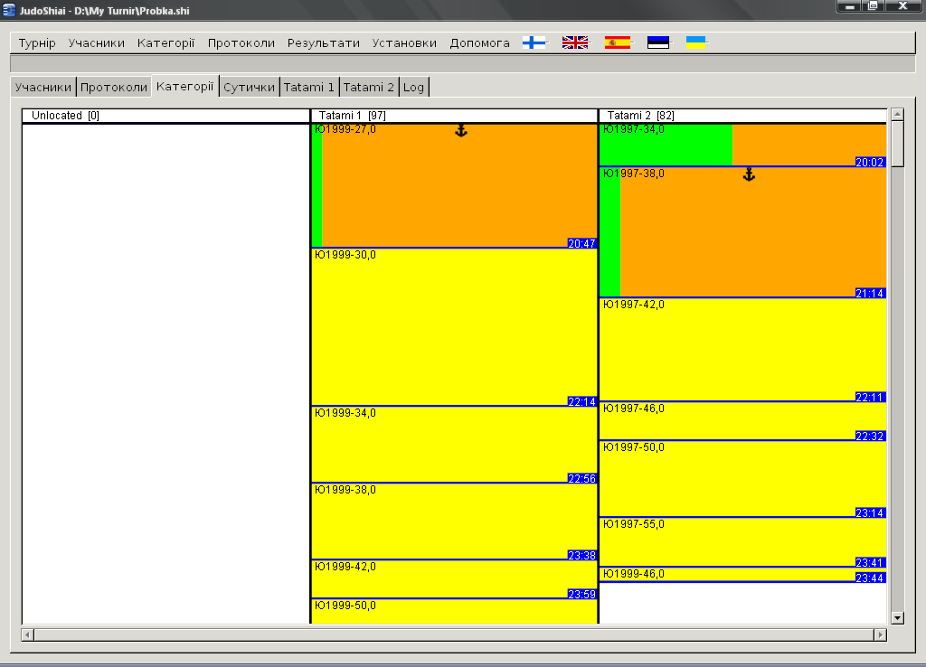
Task: Select the Ю1997-42,0 category block
Action: pyautogui.click(x=742, y=348)
